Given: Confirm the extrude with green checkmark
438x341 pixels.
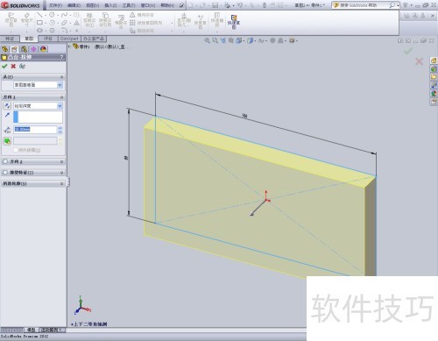Looking at the screenshot, I should pos(4,67).
